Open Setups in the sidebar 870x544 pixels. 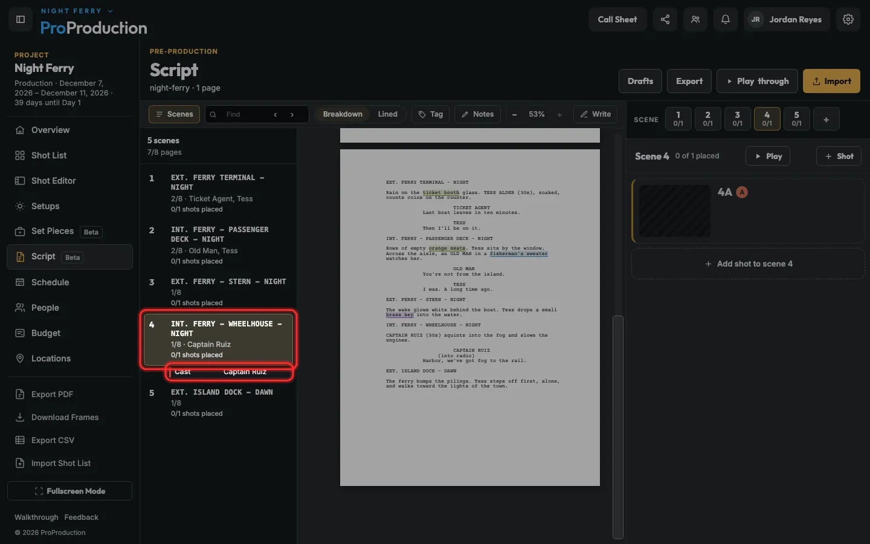click(x=69, y=206)
